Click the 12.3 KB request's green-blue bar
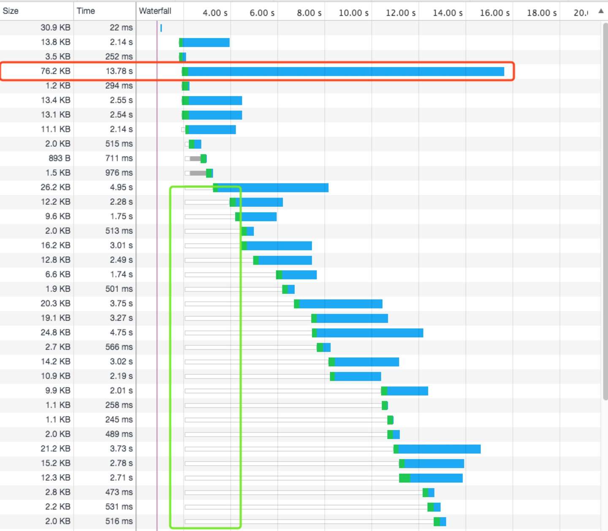This screenshot has width=608, height=531. pyautogui.click(x=431, y=478)
